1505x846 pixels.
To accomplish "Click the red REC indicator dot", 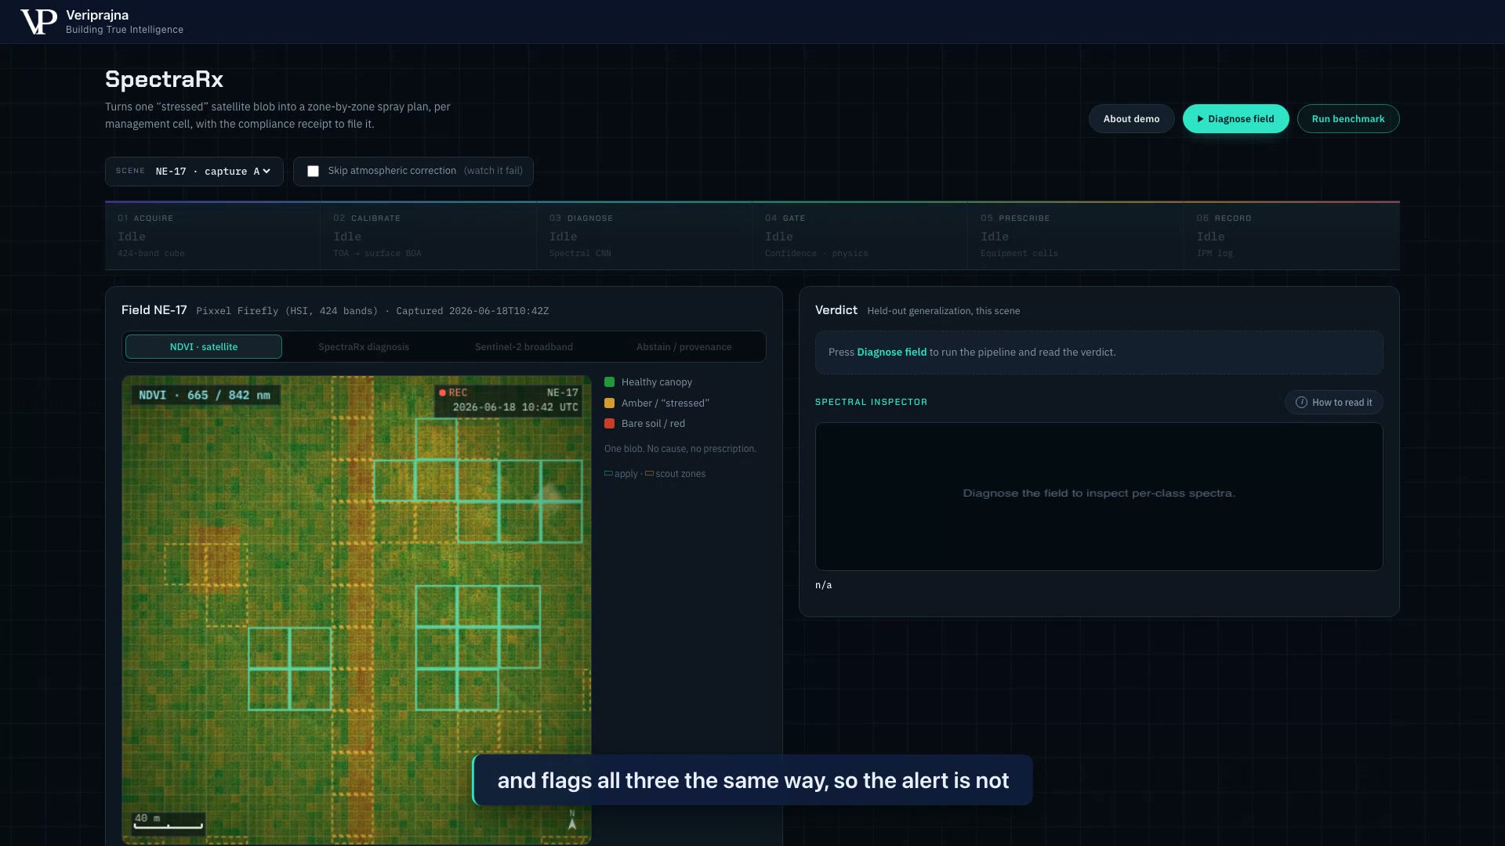I will coord(443,393).
